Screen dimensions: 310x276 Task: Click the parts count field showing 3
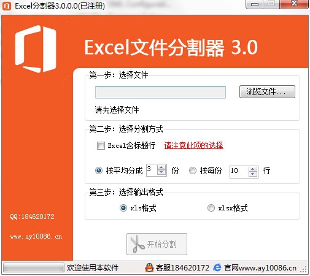152,170
